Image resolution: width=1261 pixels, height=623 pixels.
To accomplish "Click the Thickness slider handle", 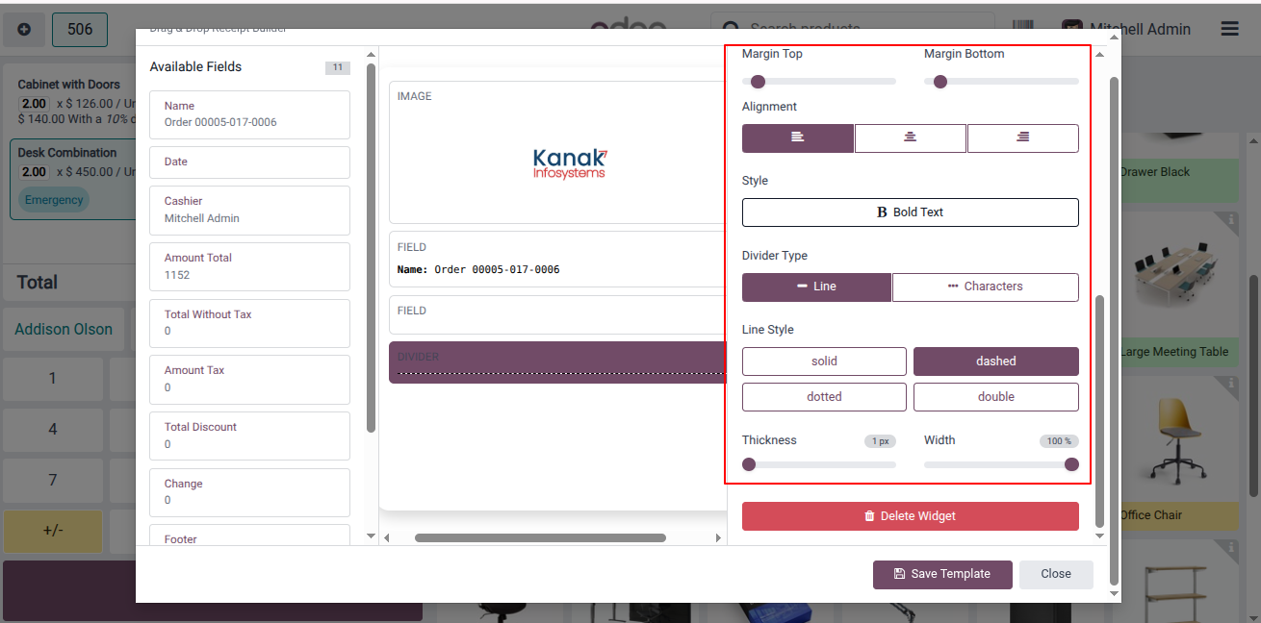I will [749, 464].
